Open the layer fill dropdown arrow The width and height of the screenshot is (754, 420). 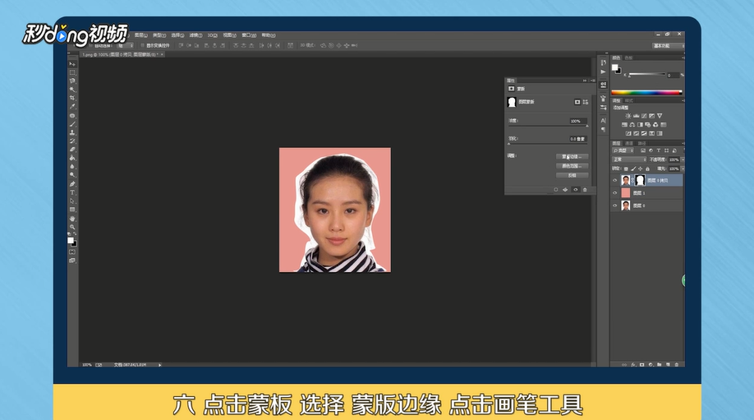pyautogui.click(x=683, y=168)
